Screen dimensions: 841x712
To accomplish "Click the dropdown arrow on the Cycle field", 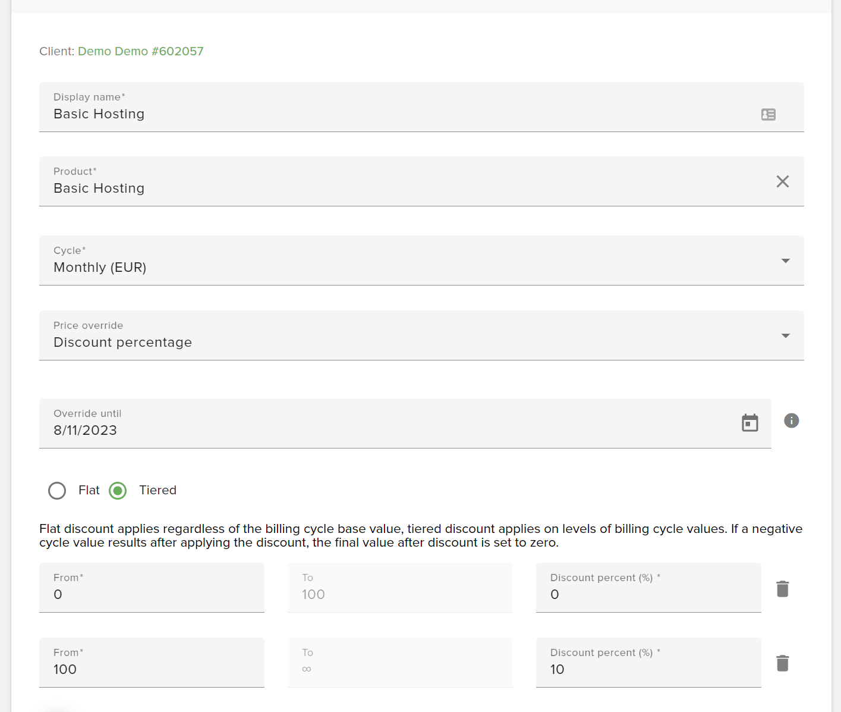I will [x=785, y=261].
